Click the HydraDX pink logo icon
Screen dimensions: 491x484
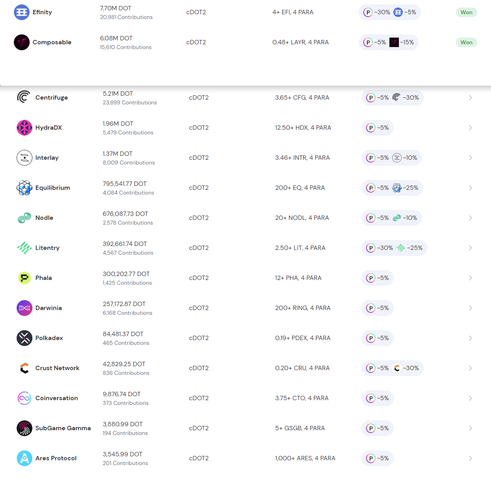tap(25, 128)
